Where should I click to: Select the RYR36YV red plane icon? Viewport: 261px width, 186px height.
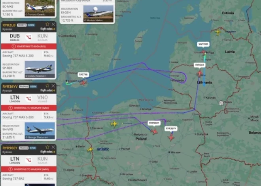[x=171, y=137]
